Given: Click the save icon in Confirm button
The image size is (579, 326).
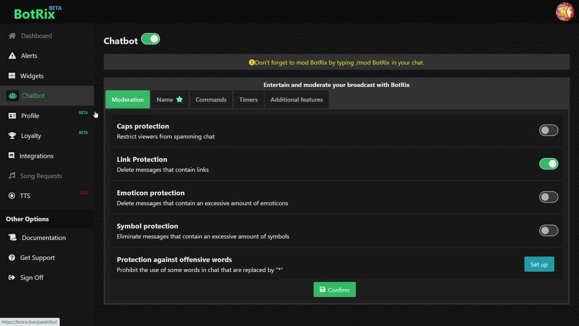Looking at the screenshot, I should click(323, 290).
